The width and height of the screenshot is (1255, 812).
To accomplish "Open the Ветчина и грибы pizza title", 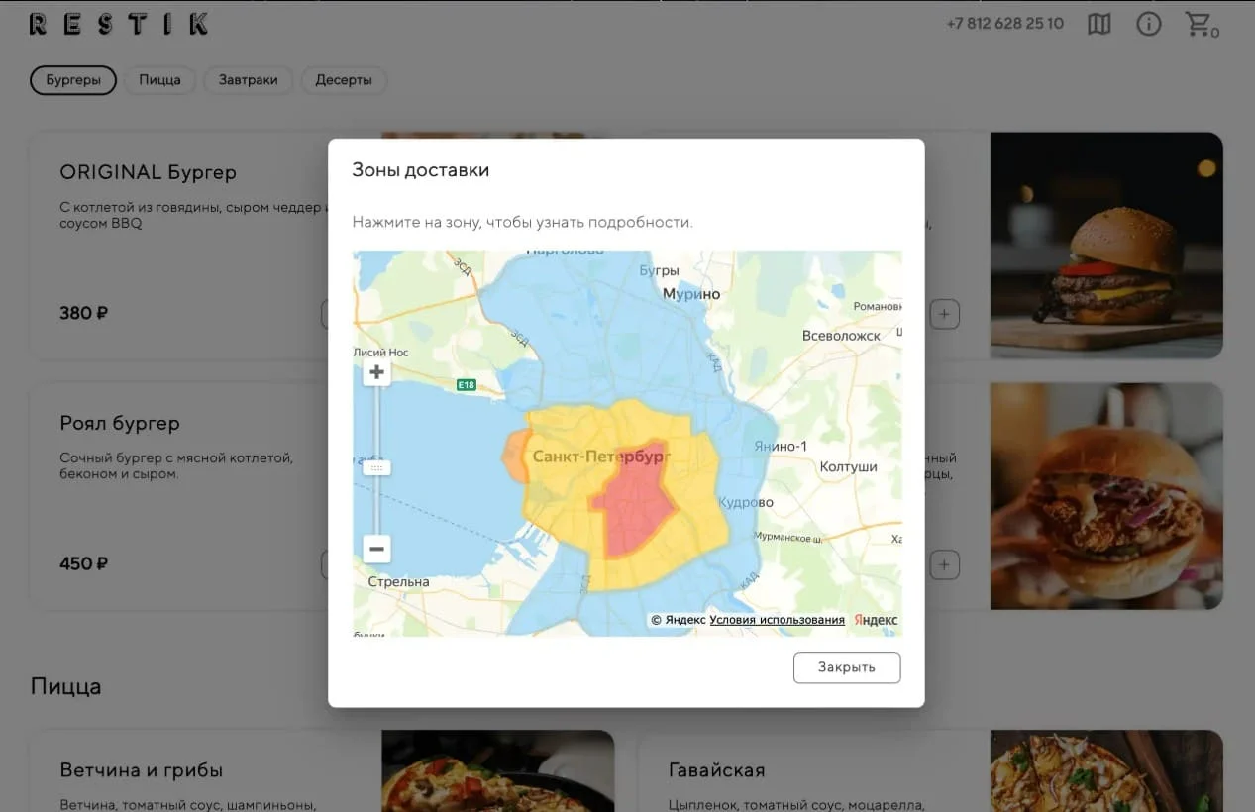I will point(142,770).
